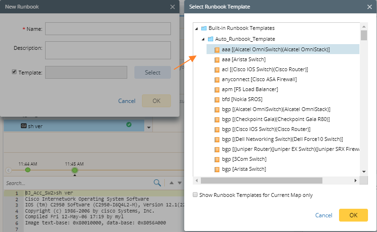Click the anyconnect Cisco ASA Firewall template icon
The width and height of the screenshot is (377, 232).
pyautogui.click(x=217, y=79)
